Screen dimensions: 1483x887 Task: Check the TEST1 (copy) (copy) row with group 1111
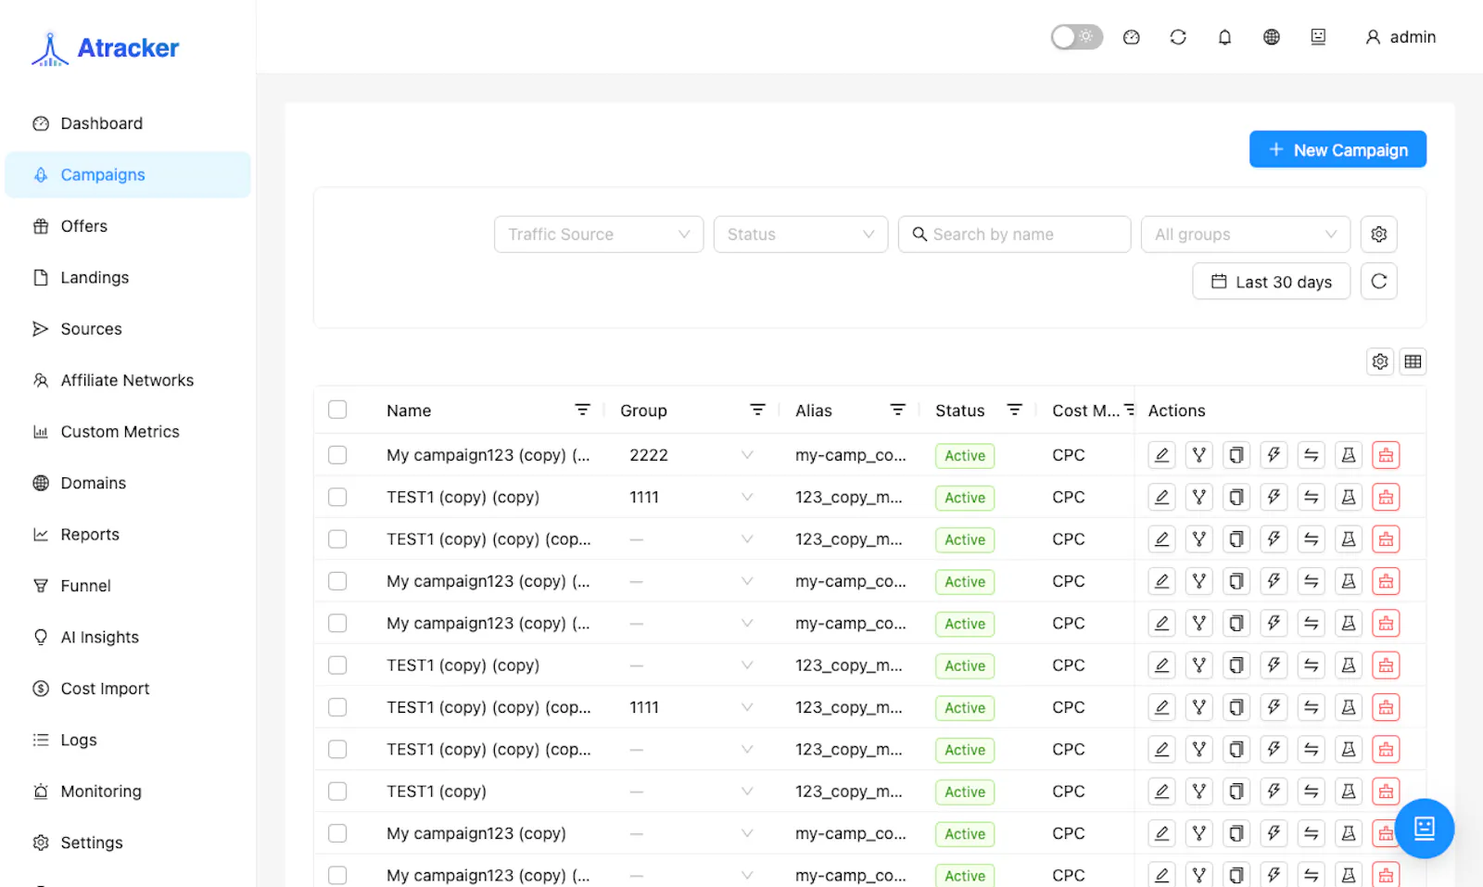(337, 497)
